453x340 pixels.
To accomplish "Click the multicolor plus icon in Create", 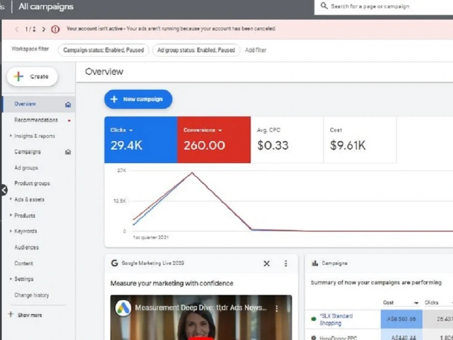I will point(19,77).
